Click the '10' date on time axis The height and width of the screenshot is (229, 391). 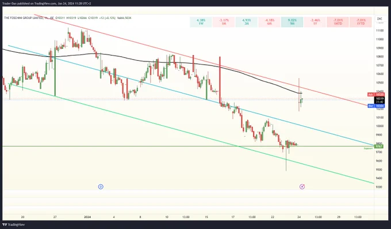[x=166, y=217]
